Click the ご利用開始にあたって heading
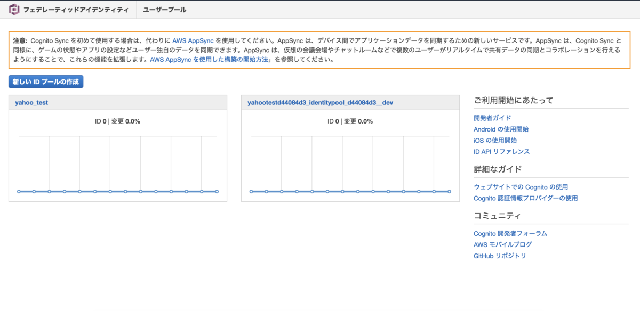This screenshot has height=311, width=640. (514, 100)
